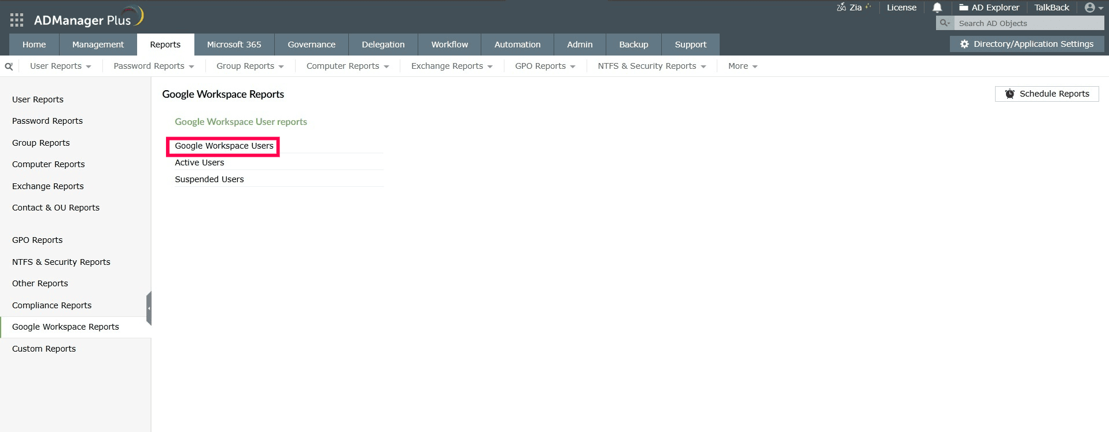Switch to the Management tab
1109x432 pixels.
(x=98, y=45)
